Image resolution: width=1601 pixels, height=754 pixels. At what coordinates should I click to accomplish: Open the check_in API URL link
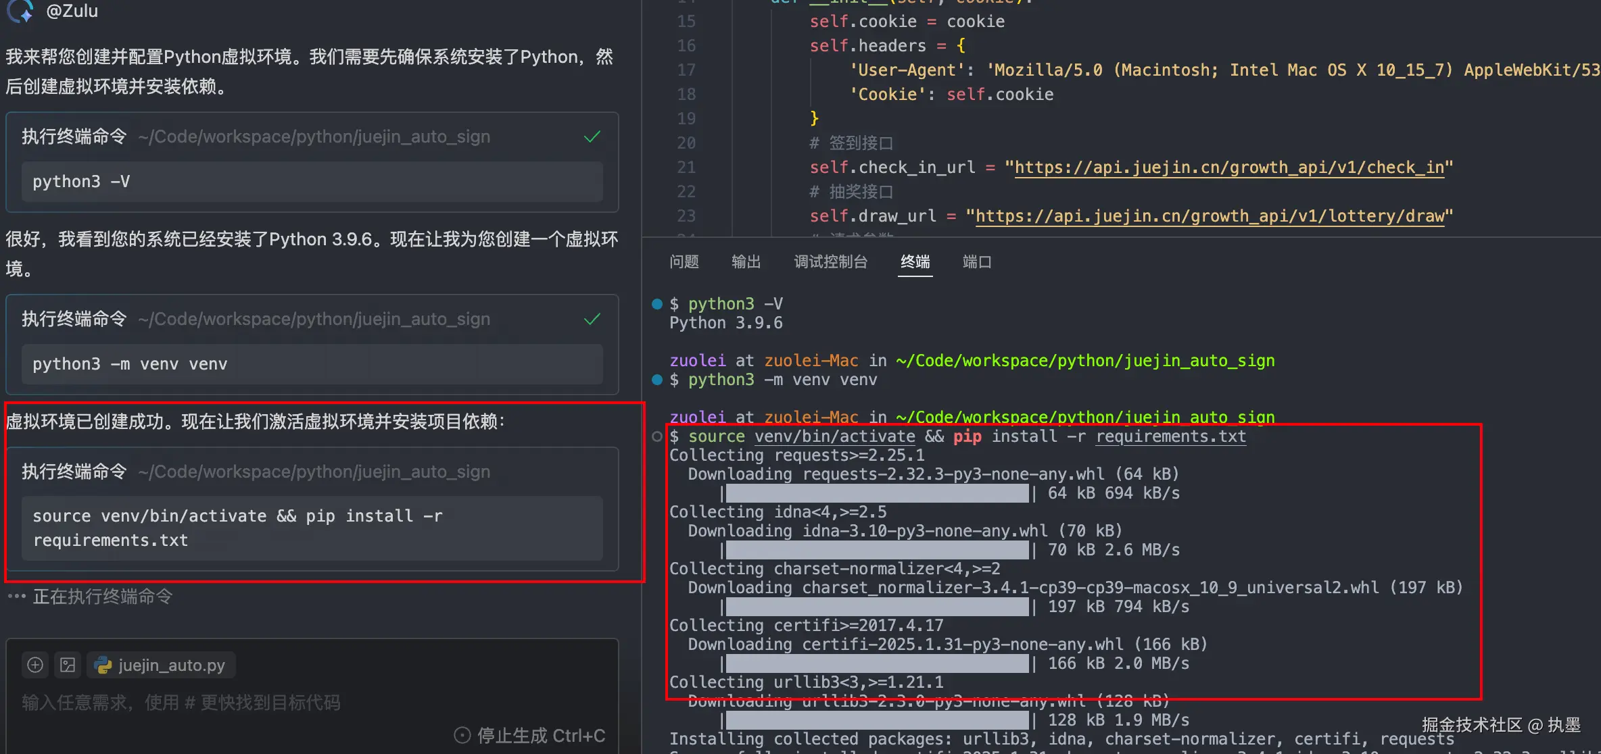point(1229,168)
